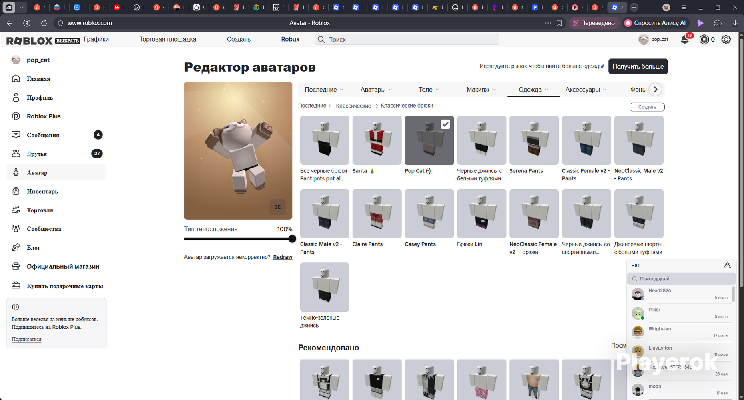Expand the Одежда dropdown tab
The height and width of the screenshot is (400, 744).
(533, 90)
